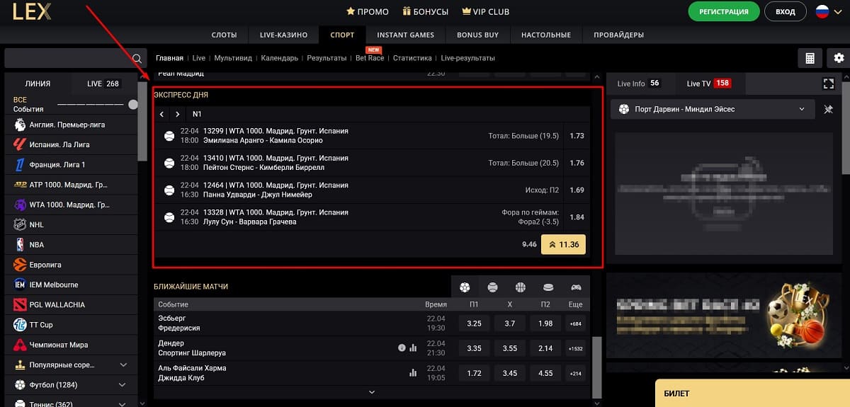
Task: Open ПРОВАЙДЕРЫ tab
Action: tap(618, 35)
